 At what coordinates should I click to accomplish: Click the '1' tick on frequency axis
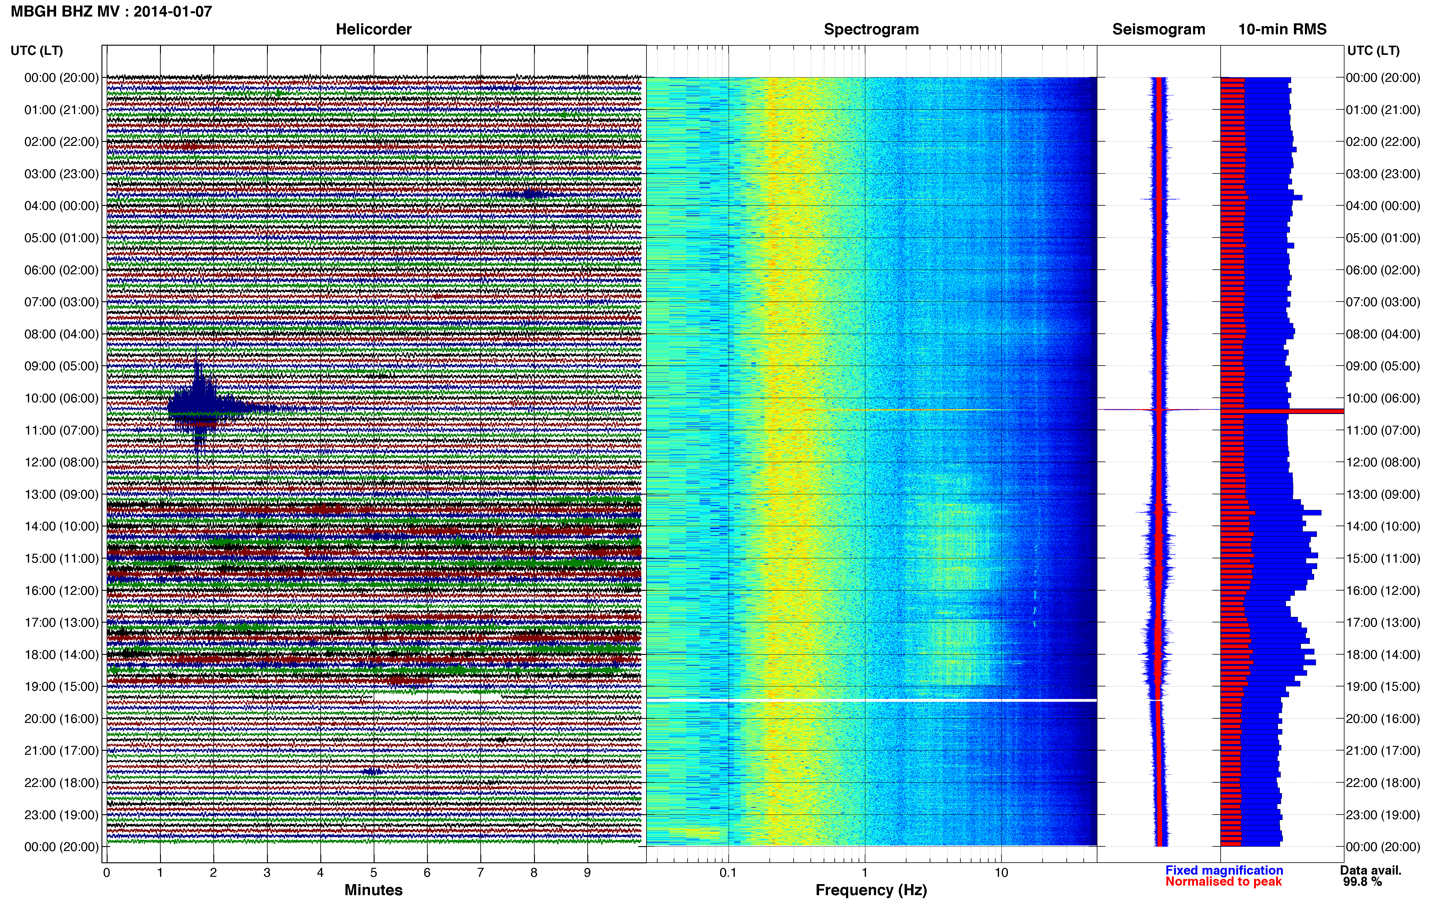coord(864,872)
